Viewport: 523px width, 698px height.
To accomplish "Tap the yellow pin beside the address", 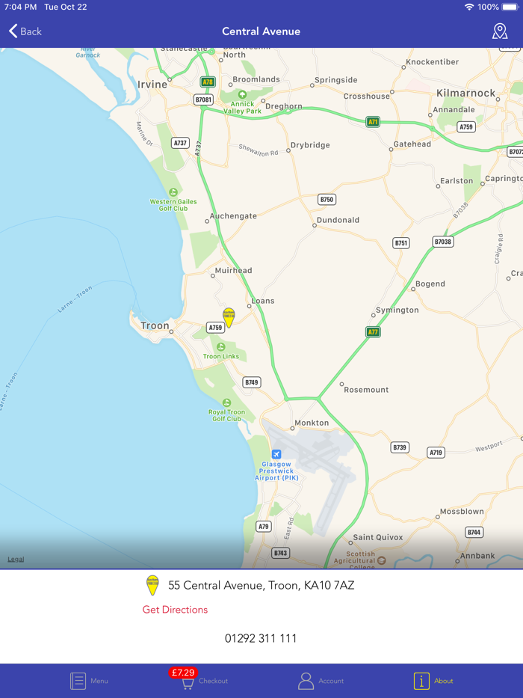I will click(152, 585).
